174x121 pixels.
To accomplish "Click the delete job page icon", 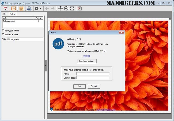I will point(80,8).
